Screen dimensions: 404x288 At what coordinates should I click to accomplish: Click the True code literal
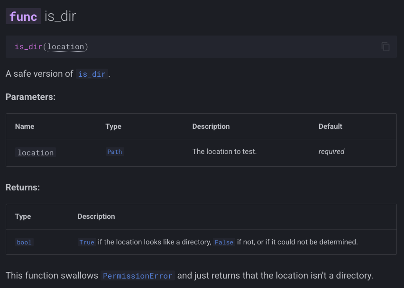87,243
